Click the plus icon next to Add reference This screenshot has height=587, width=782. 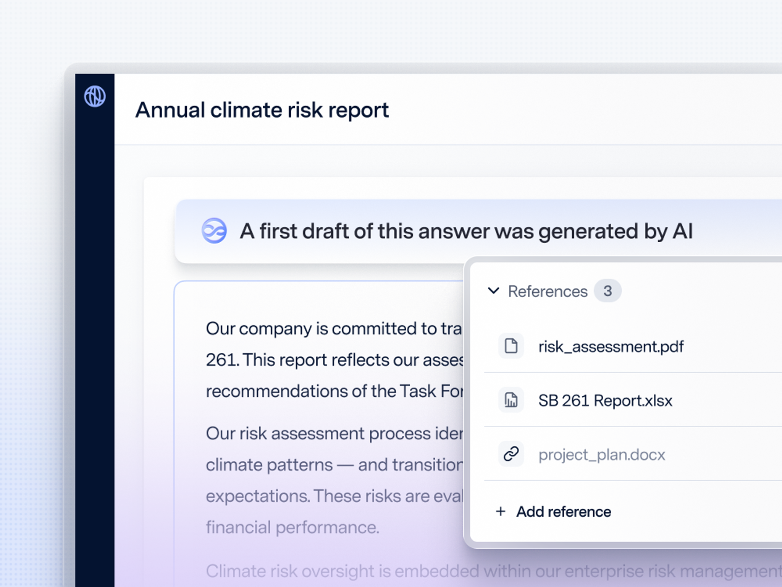point(501,511)
